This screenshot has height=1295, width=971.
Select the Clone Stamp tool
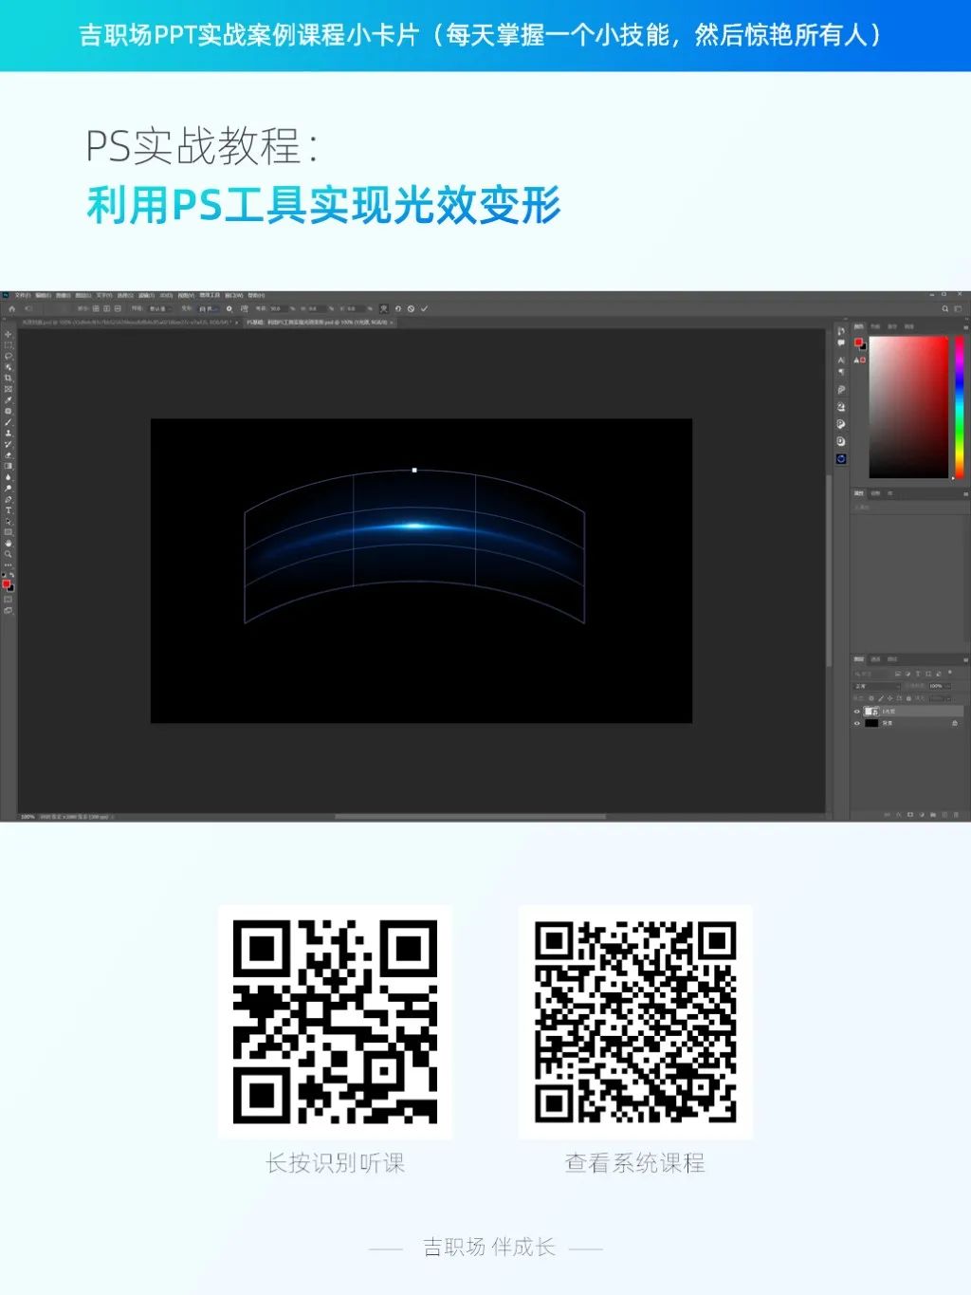coord(9,434)
